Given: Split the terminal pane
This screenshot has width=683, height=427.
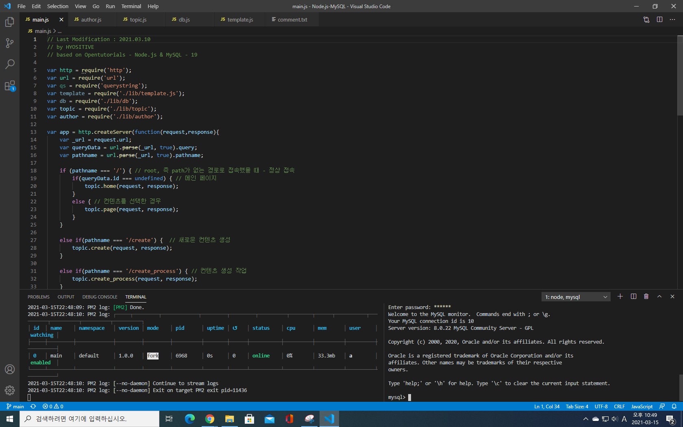Looking at the screenshot, I should pos(633,296).
